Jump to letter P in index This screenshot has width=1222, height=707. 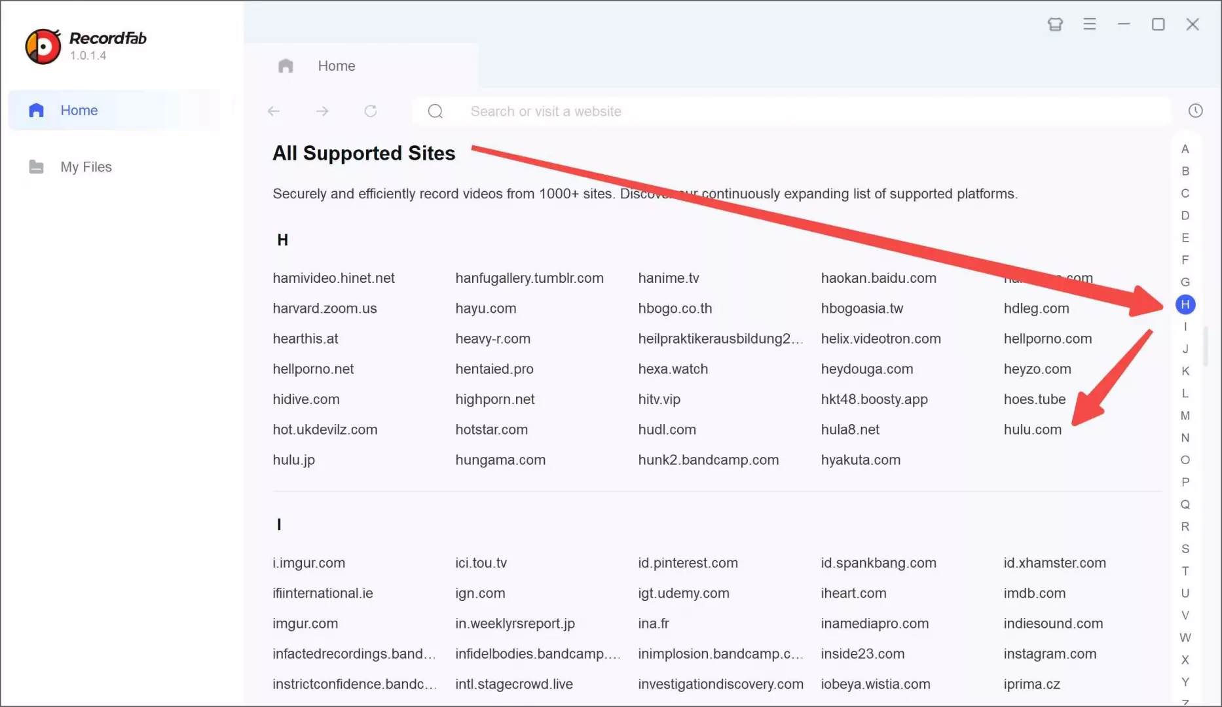(x=1185, y=482)
